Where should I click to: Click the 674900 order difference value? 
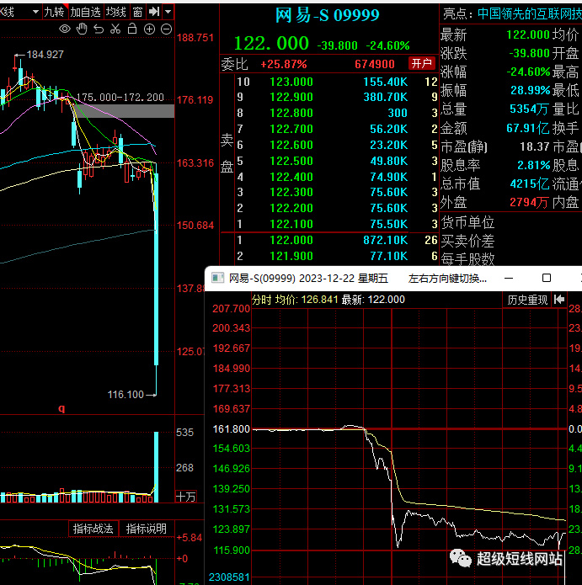pos(375,64)
